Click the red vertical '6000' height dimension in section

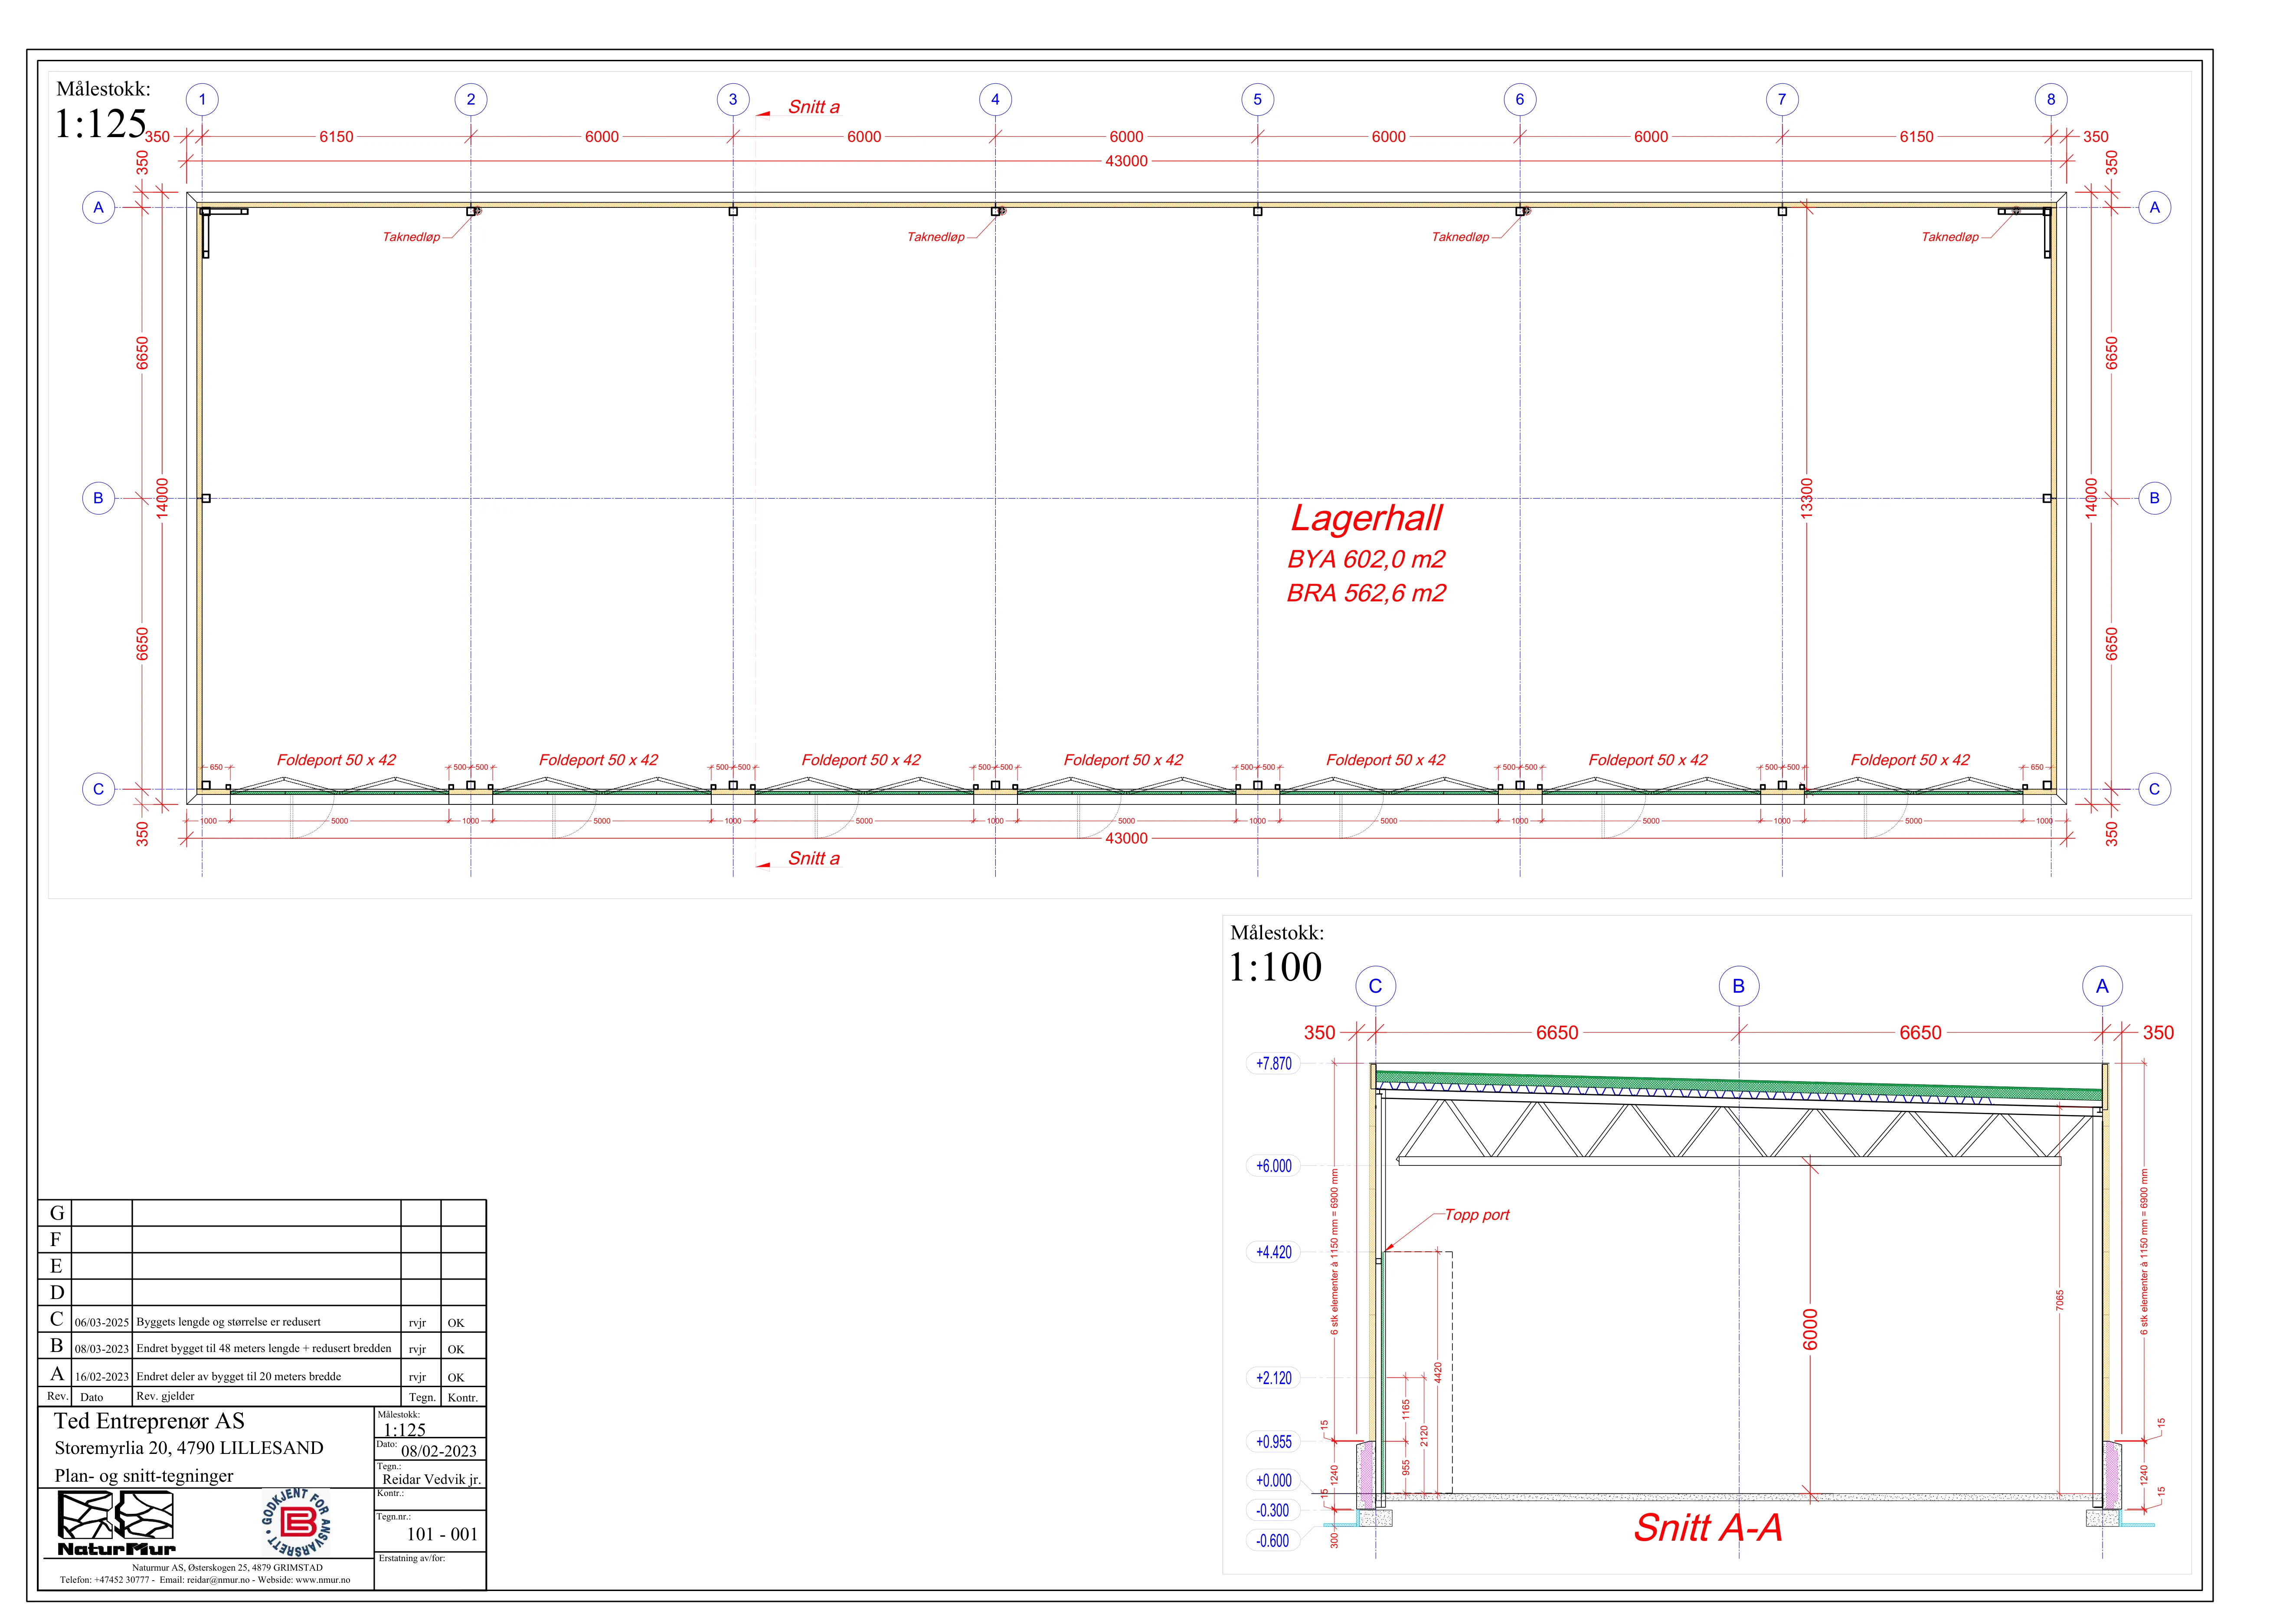pos(1810,1329)
